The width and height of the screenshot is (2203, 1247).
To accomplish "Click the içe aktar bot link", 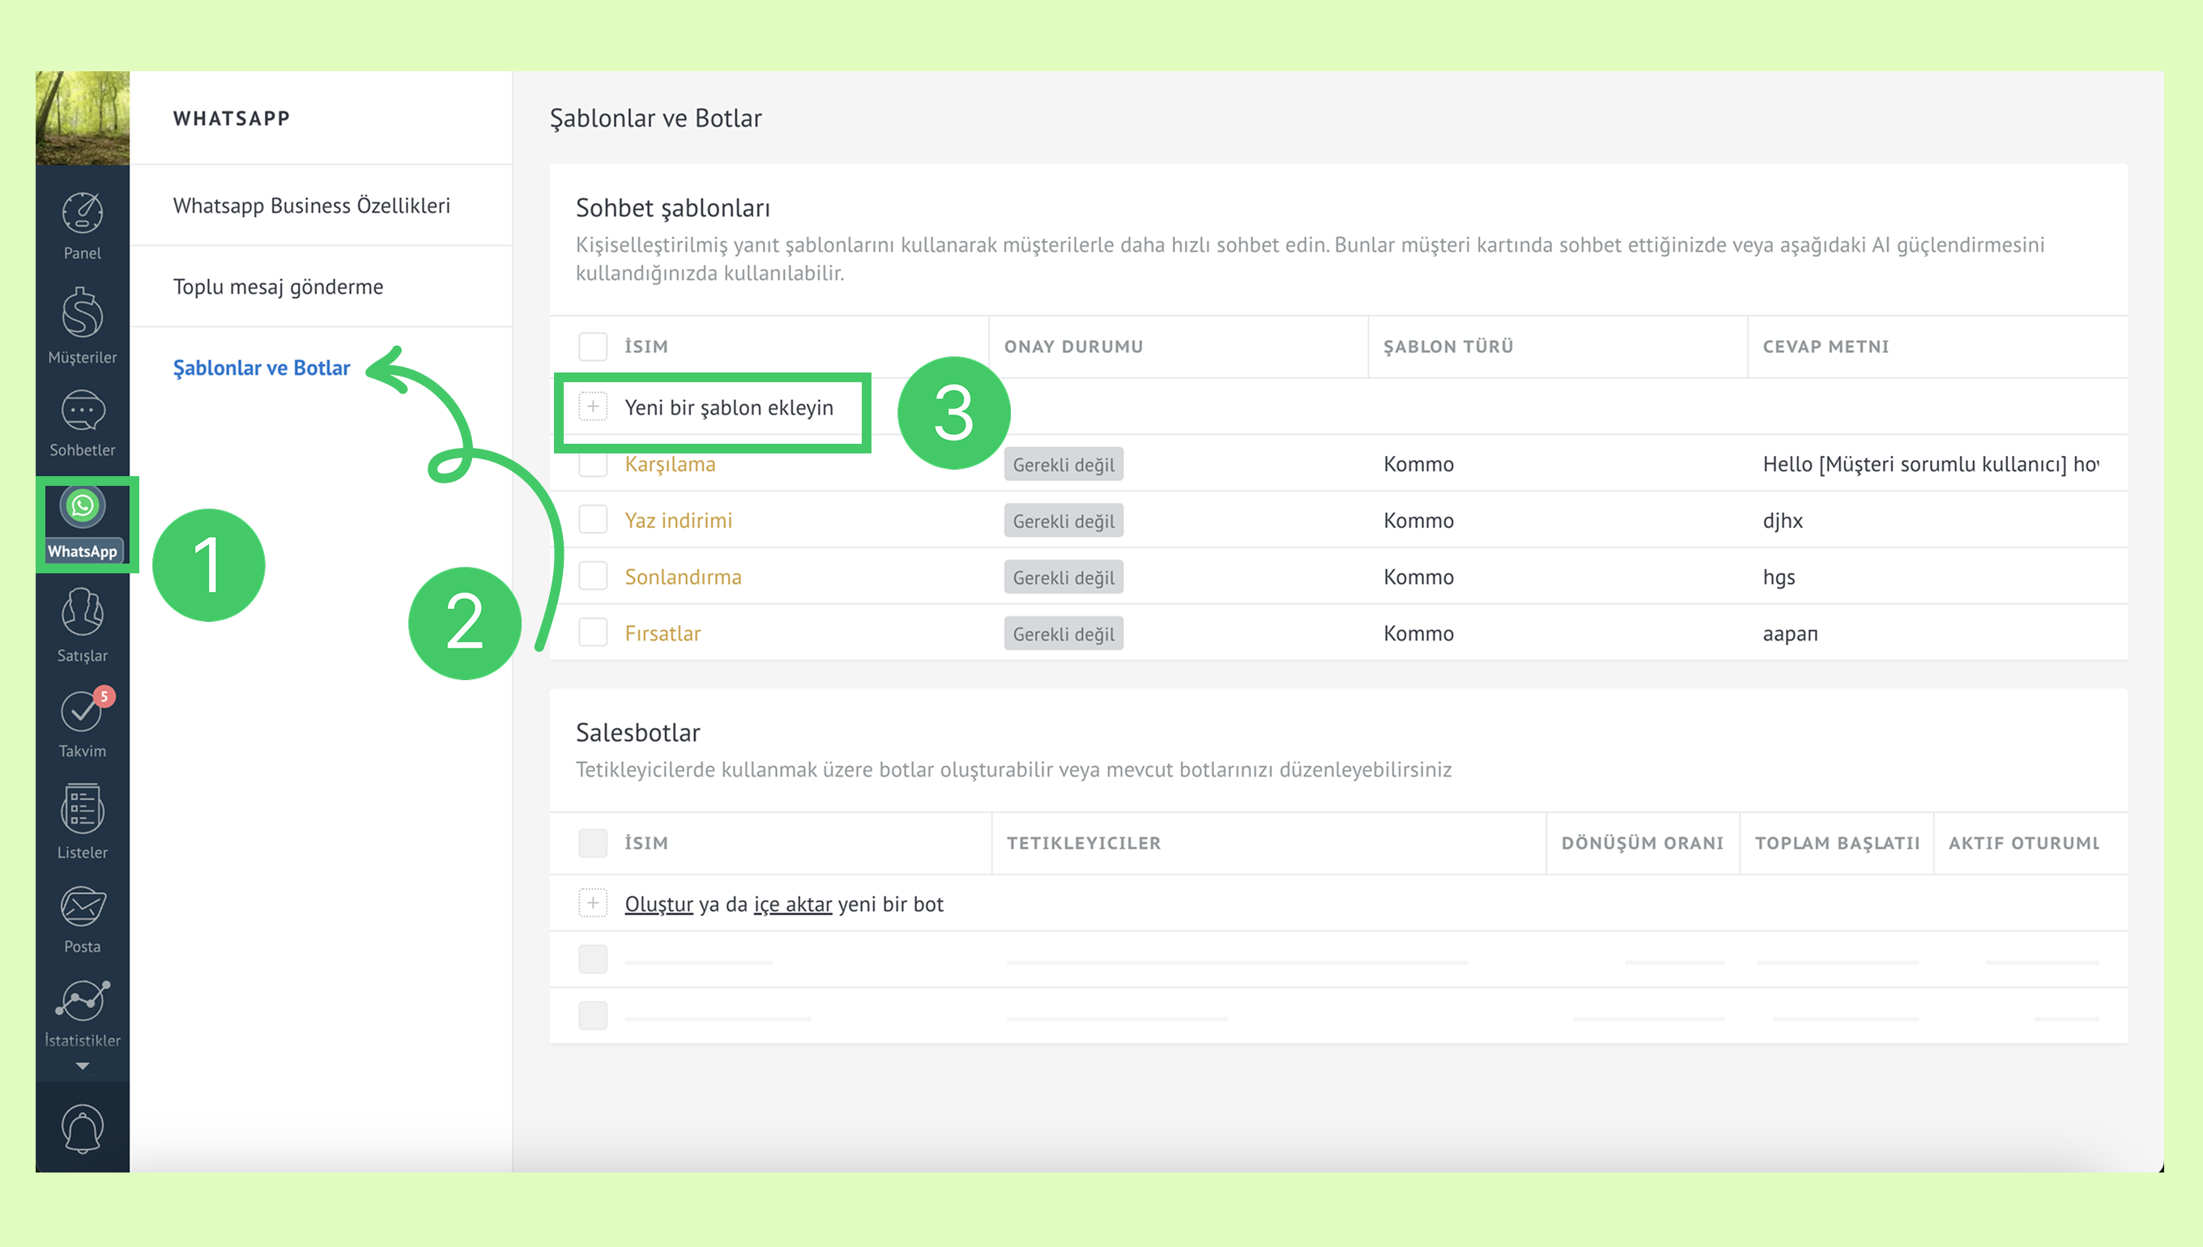I will (x=793, y=904).
